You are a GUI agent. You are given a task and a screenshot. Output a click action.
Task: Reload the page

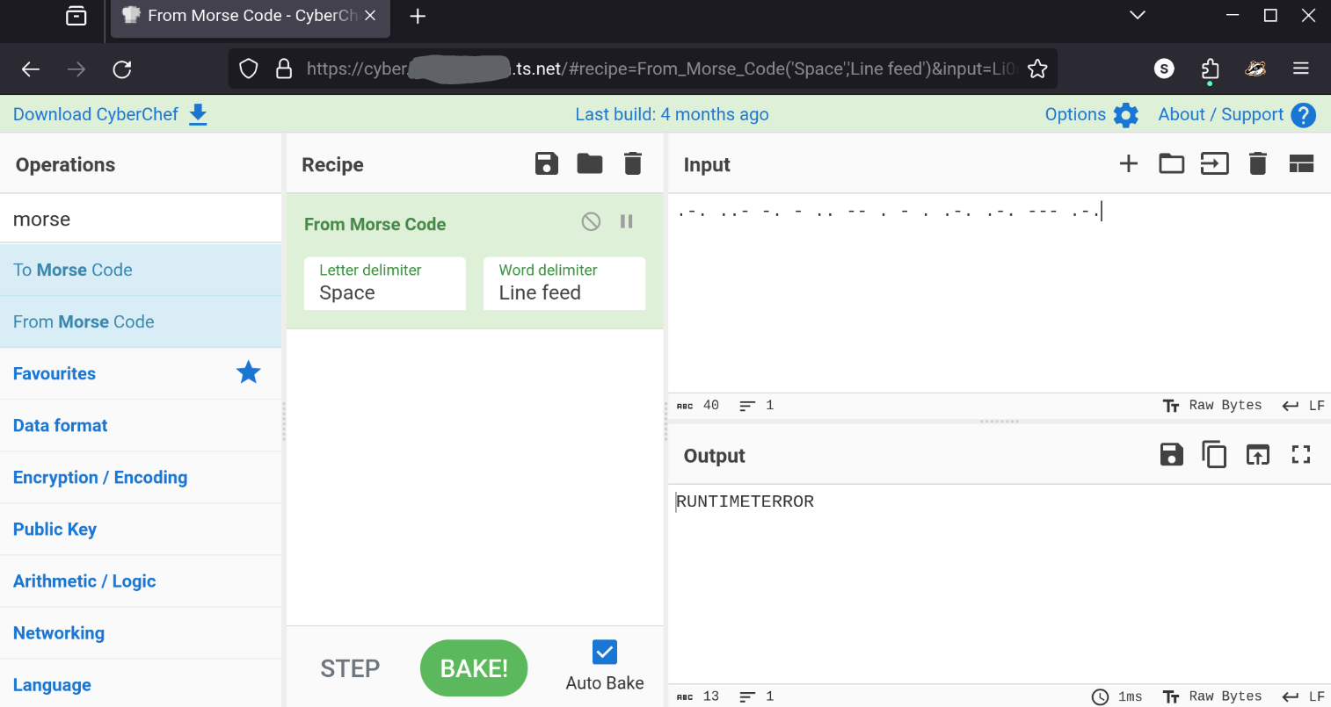(122, 69)
